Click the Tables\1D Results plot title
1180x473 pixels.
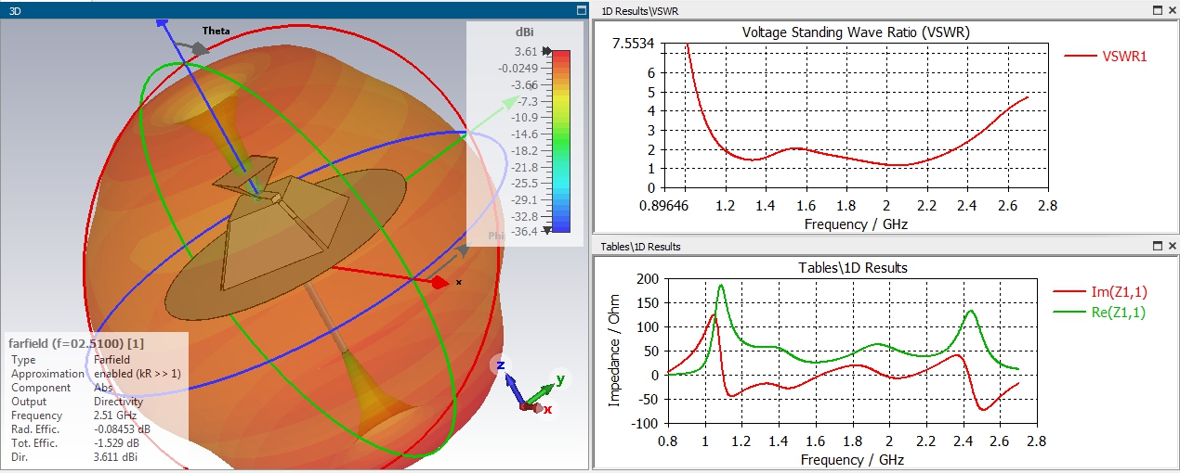pos(853,268)
